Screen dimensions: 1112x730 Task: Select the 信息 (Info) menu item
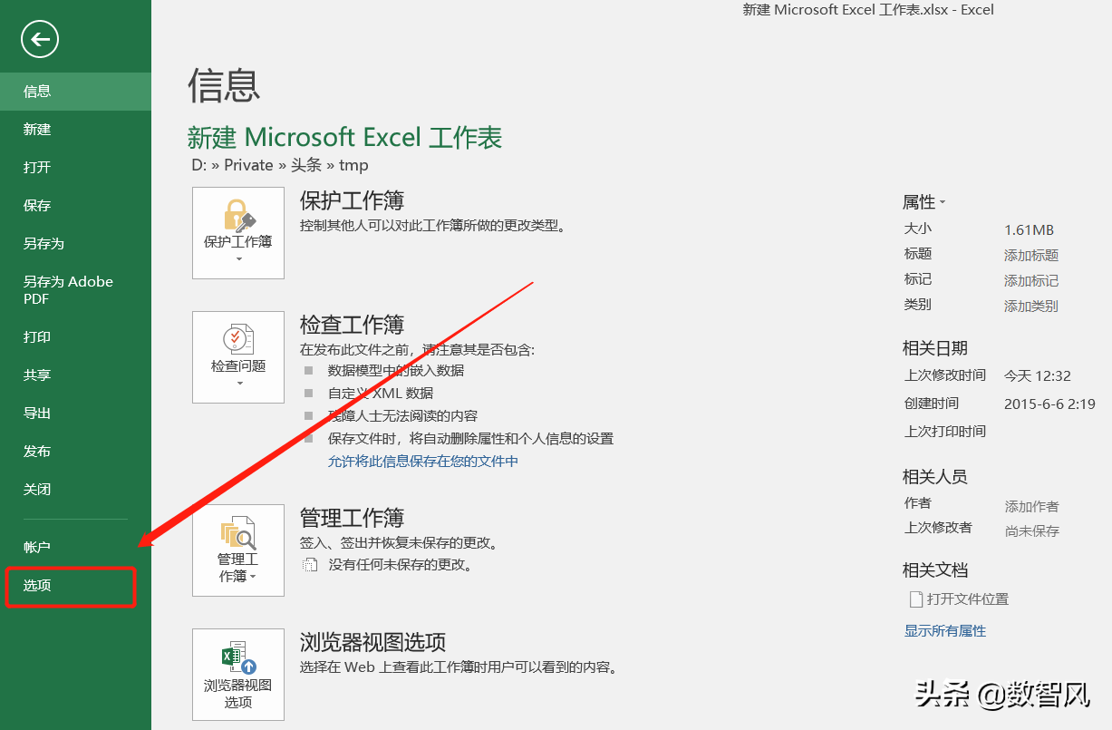(x=75, y=92)
